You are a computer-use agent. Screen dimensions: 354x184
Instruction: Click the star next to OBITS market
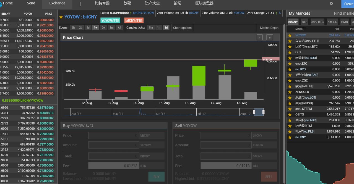[290, 114]
